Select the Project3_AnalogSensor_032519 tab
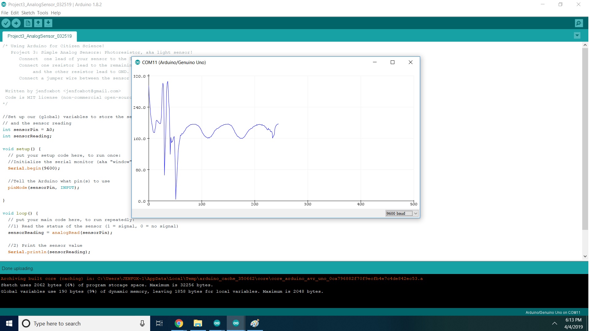 click(40, 36)
